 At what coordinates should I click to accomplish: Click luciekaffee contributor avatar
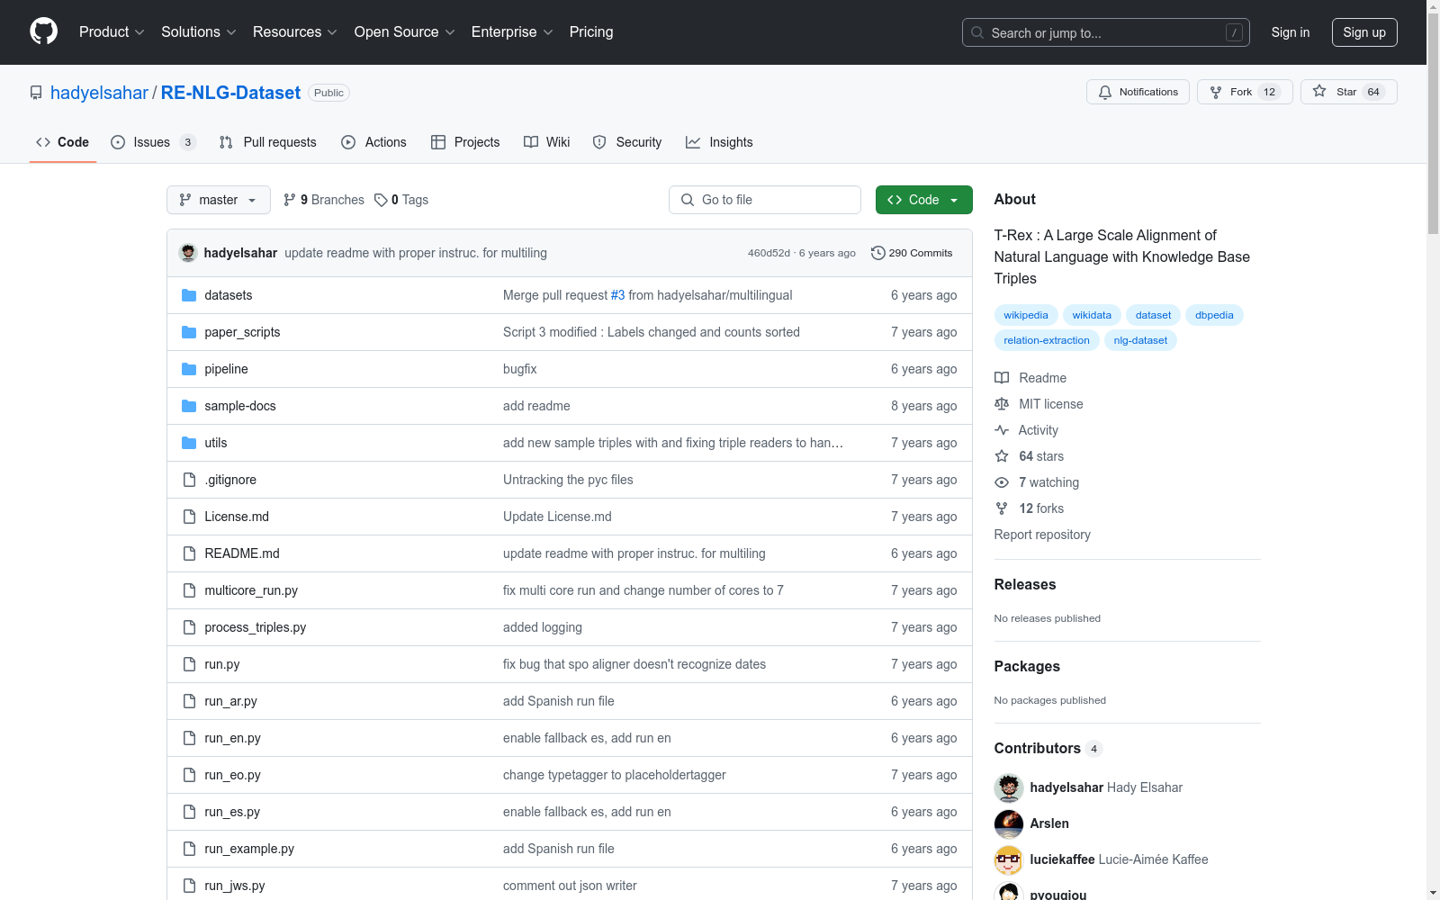click(x=1009, y=859)
